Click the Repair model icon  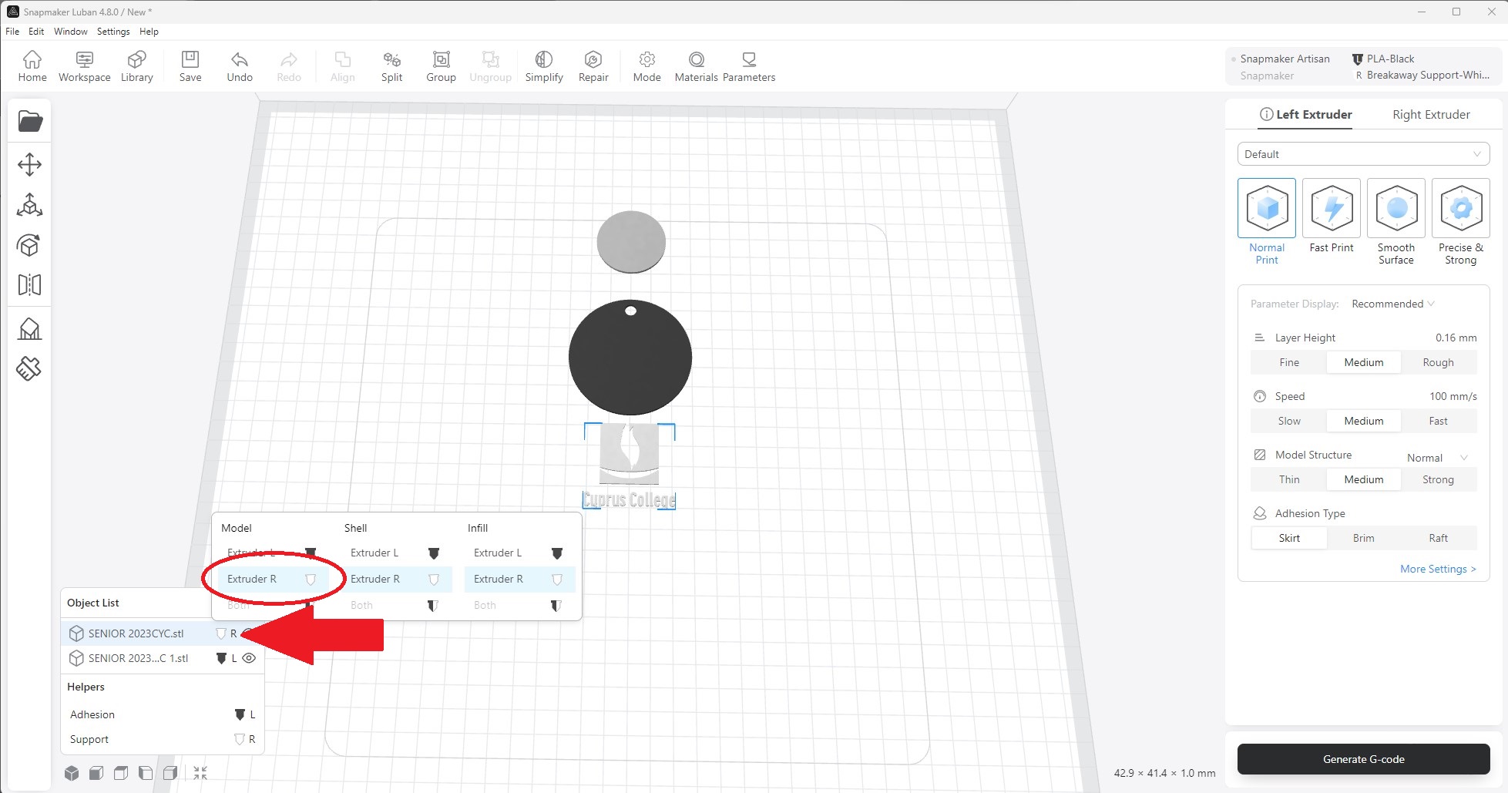(x=593, y=66)
